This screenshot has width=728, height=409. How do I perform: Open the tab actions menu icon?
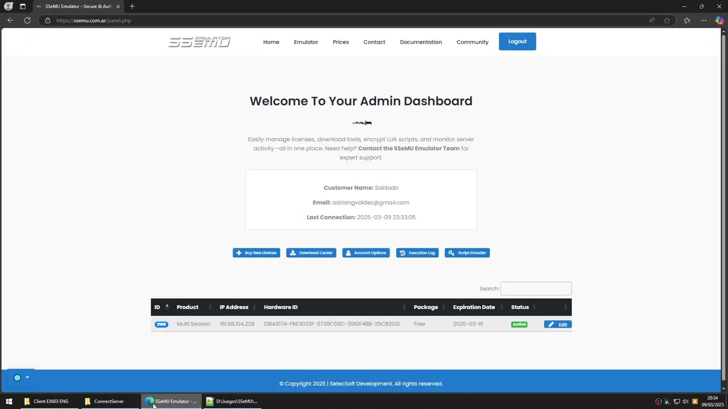click(x=23, y=6)
